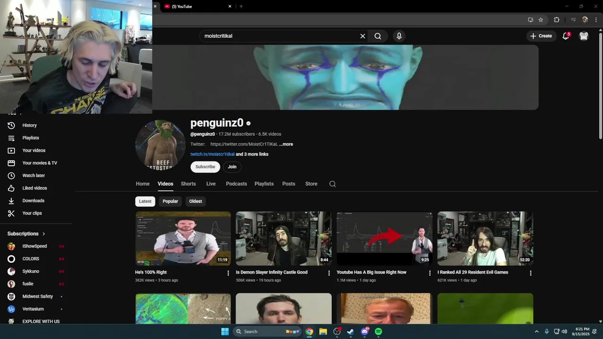Open options for Is Demon Slayer Infinity Castle Good

[329, 273]
